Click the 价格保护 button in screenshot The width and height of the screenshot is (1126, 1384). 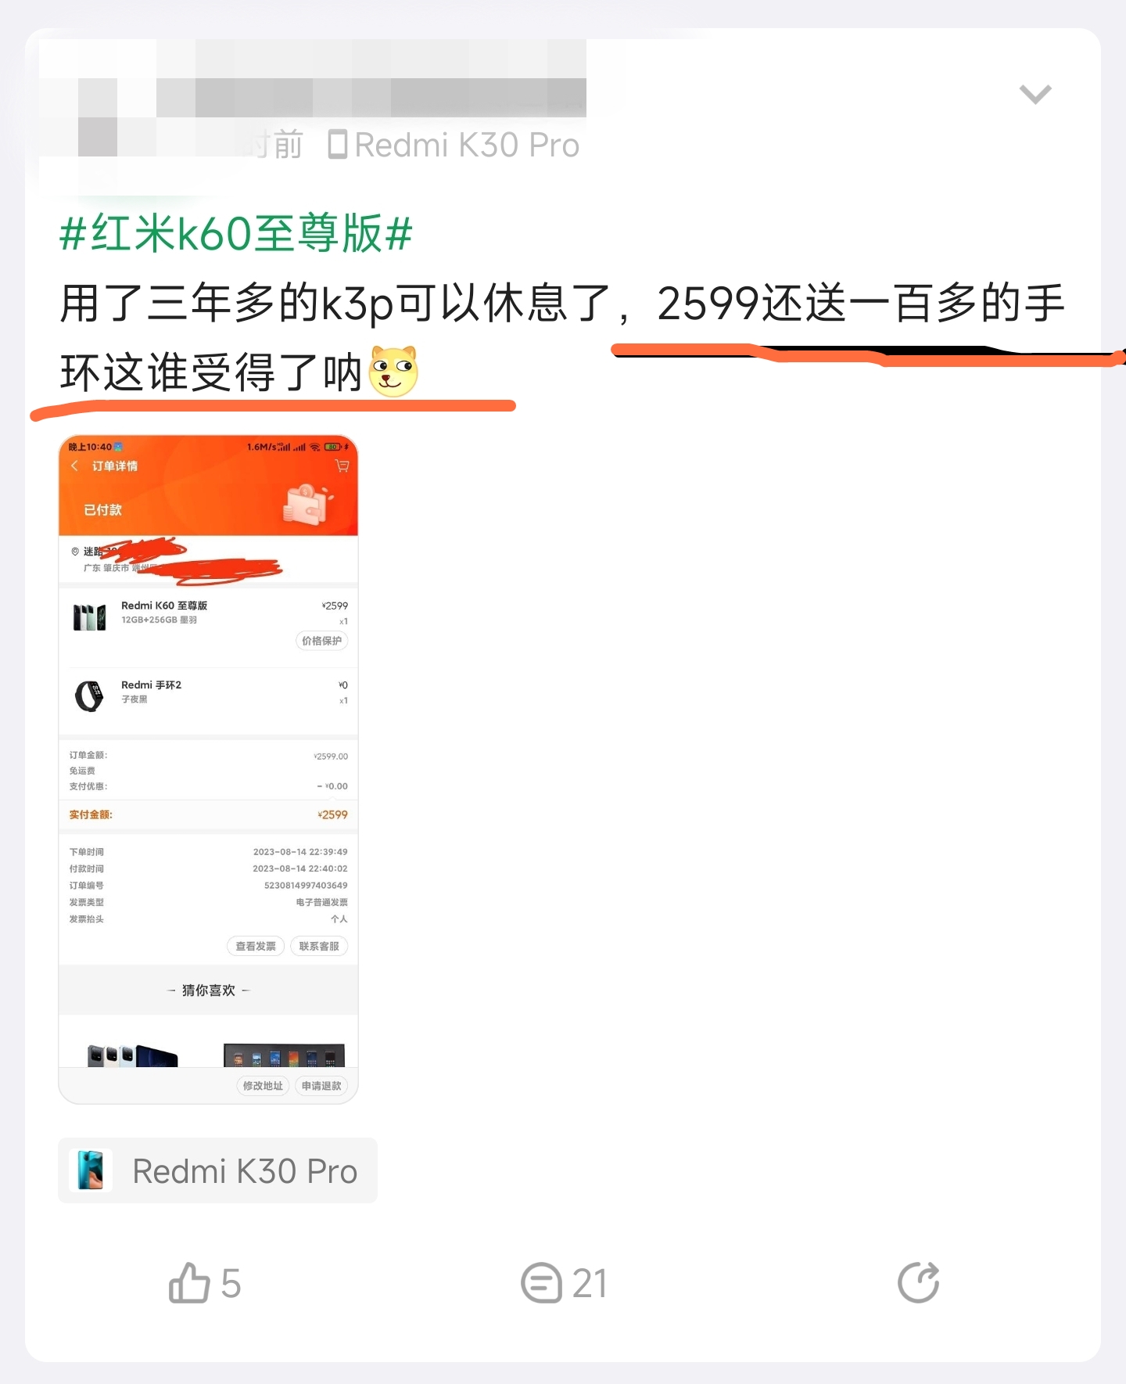(x=321, y=641)
